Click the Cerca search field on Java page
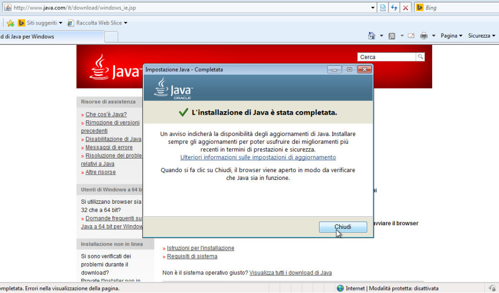This screenshot has height=293, width=499. pos(386,57)
